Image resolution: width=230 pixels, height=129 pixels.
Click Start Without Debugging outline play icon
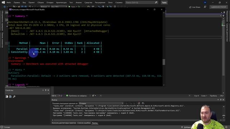point(79,7)
